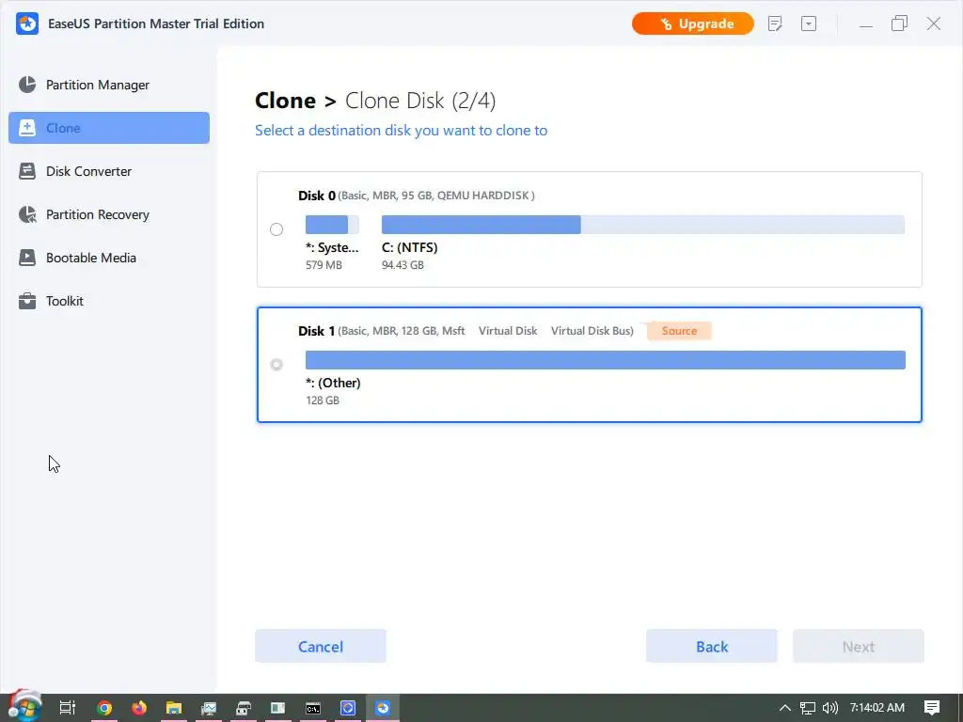Select the Disk 0 radio button
This screenshot has height=722, width=963.
pos(276,229)
